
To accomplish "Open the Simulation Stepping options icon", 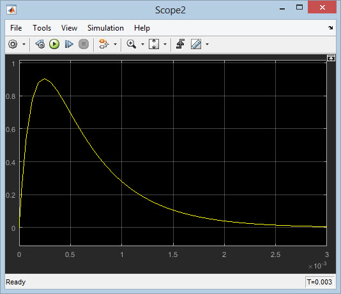I will click(40, 44).
